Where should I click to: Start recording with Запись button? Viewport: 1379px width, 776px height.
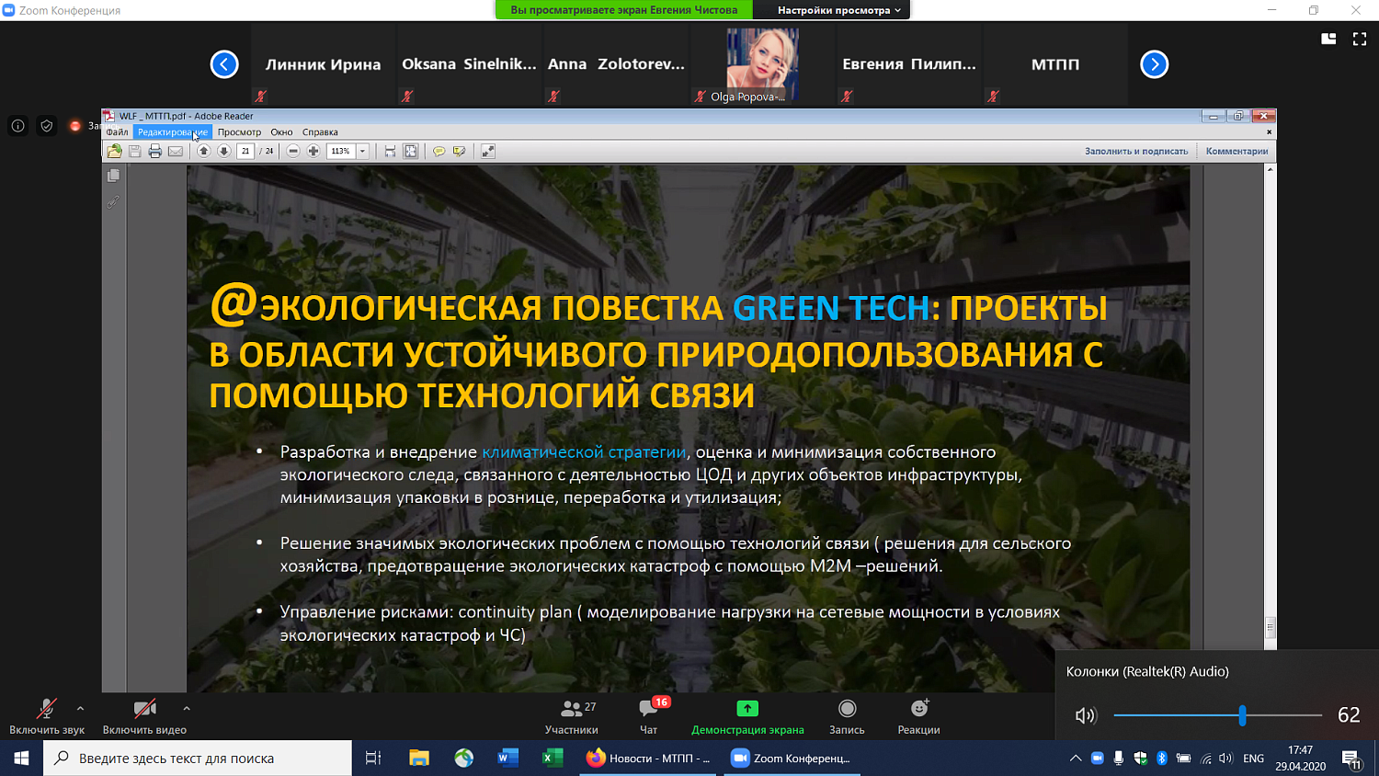847,716
